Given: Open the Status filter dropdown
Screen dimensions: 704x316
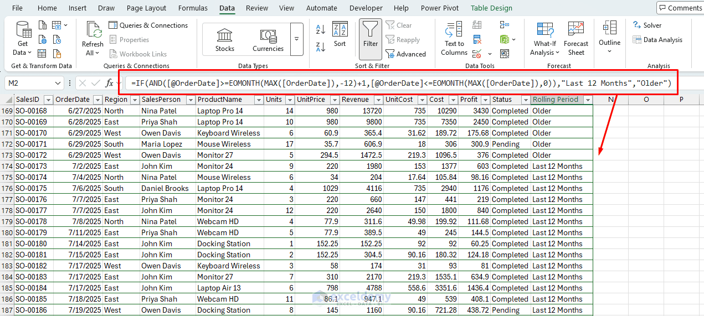Looking at the screenshot, I should pos(525,100).
